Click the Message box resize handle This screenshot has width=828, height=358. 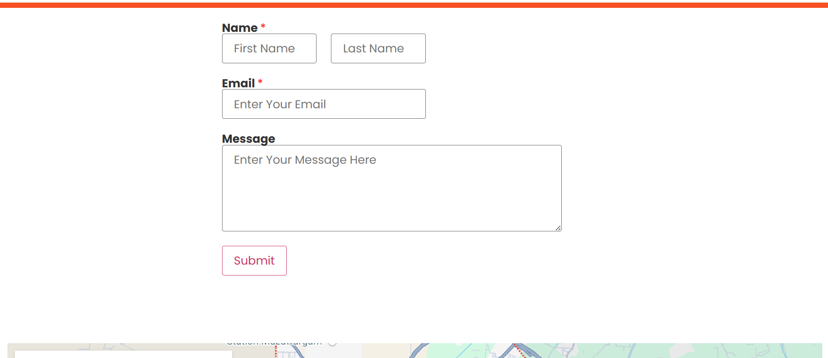pos(558,228)
